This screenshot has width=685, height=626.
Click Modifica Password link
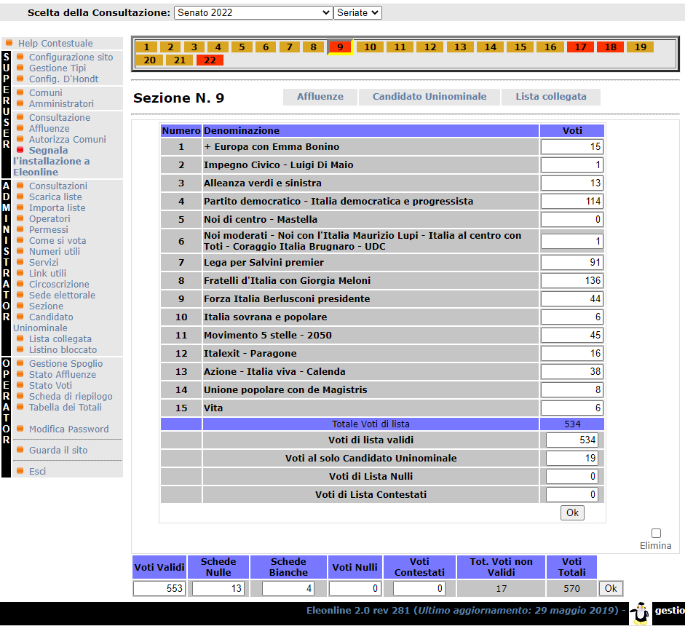68,429
